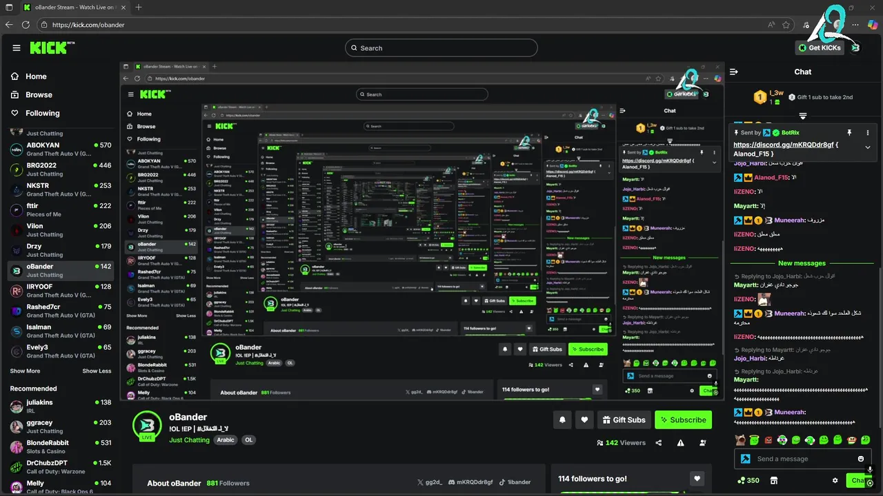The height and width of the screenshot is (496, 883).
Task: Click the browser address bar
Action: point(413,25)
